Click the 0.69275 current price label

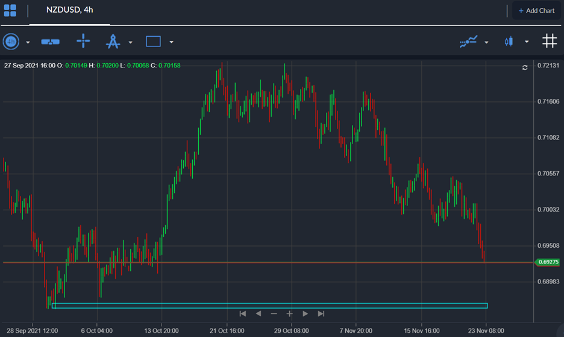tap(548, 262)
